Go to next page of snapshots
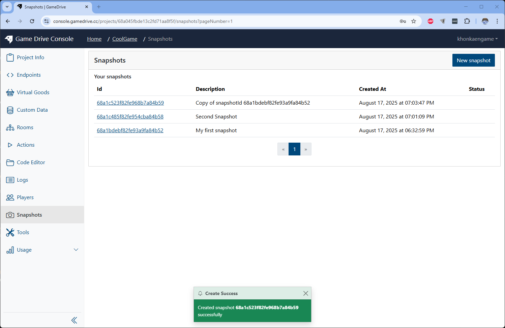 (x=306, y=149)
